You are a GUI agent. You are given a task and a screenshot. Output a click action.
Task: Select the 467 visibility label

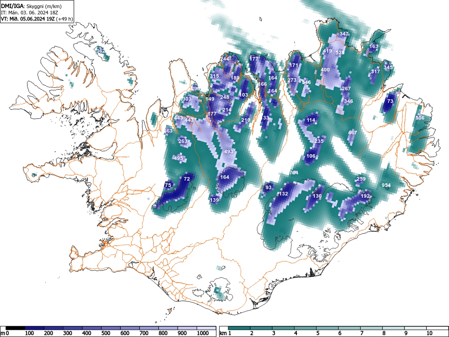pyautogui.click(x=352, y=133)
